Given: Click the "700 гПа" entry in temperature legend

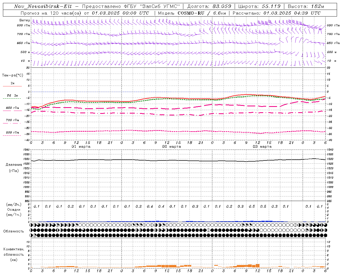Looking at the screenshot, I should click(13, 120).
